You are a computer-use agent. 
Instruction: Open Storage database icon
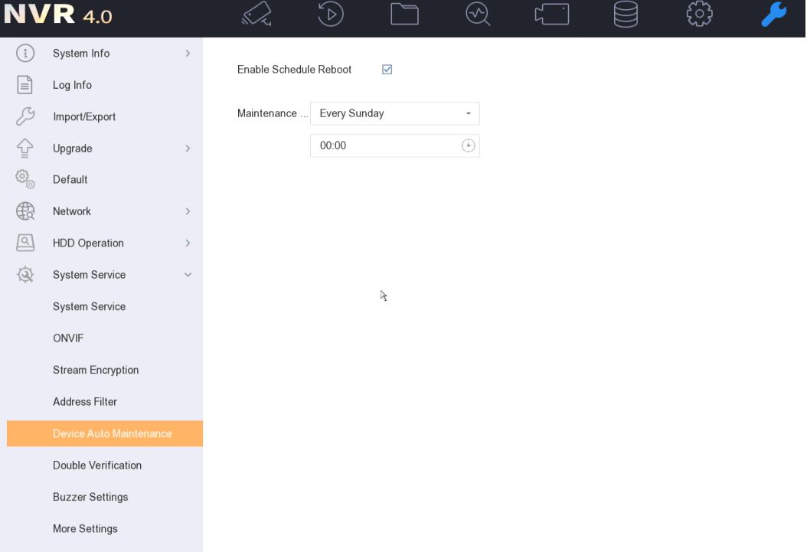click(626, 14)
